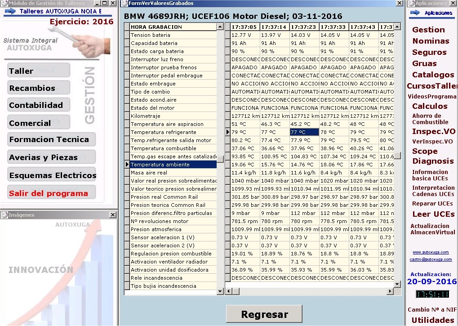Open Esquemas Electricos section
This screenshot has width=458, height=326.
[51, 175]
